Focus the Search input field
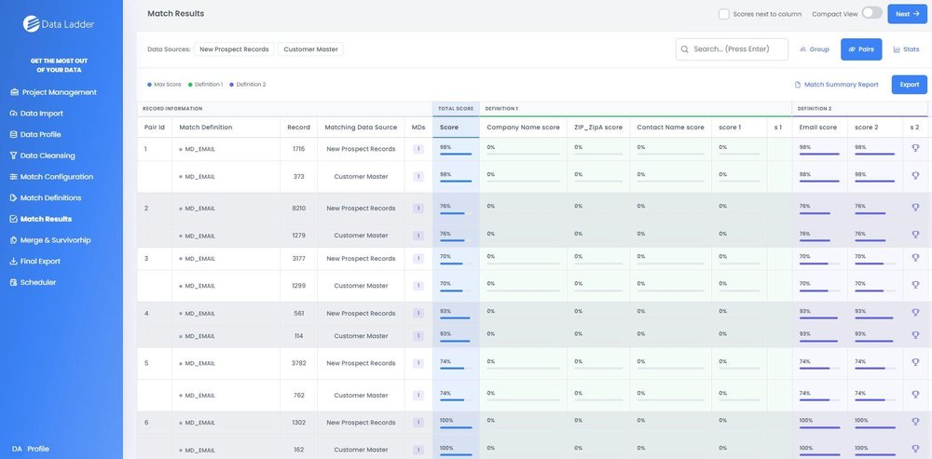The image size is (932, 459). (x=732, y=49)
